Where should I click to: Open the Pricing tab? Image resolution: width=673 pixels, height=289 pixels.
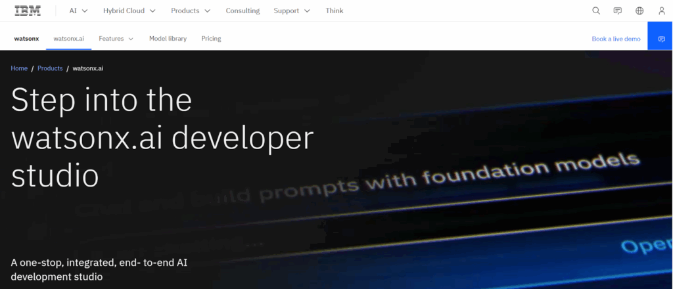click(211, 39)
